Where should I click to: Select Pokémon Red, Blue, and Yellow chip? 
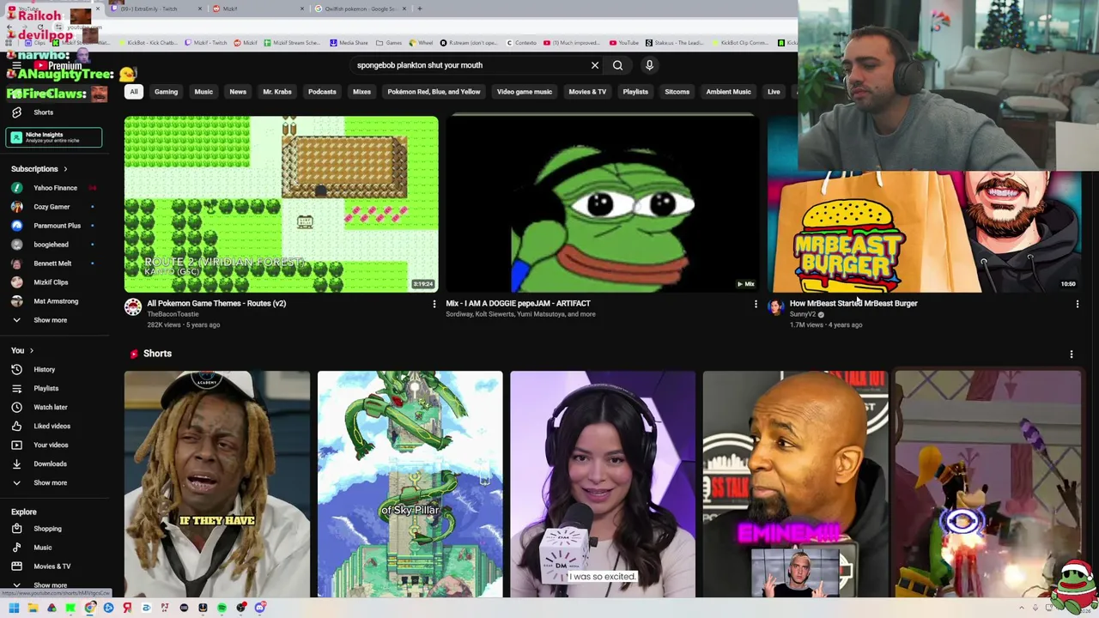click(x=434, y=92)
